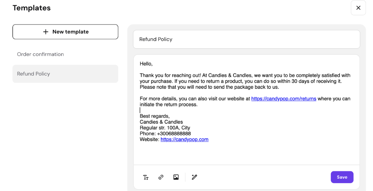This screenshot has height=191, width=373.
Task: Click the Website https://candypop.com link
Action: click(x=184, y=140)
